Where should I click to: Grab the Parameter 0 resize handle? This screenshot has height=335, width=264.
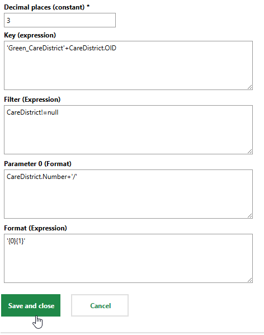250,216
